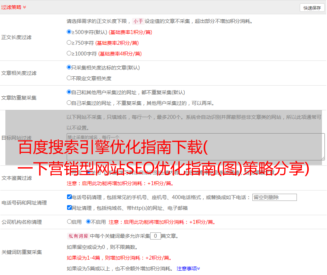The image size is (327, 275).
Task: Select the ≥500字符 default length option
Action: click(69, 32)
